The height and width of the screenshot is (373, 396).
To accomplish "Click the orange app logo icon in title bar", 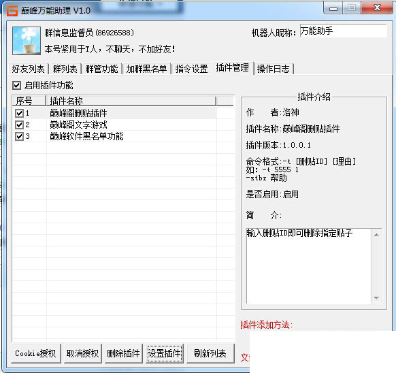I will (12, 11).
